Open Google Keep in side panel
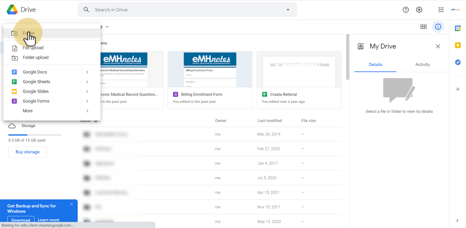This screenshot has width=466, height=228. point(457,45)
